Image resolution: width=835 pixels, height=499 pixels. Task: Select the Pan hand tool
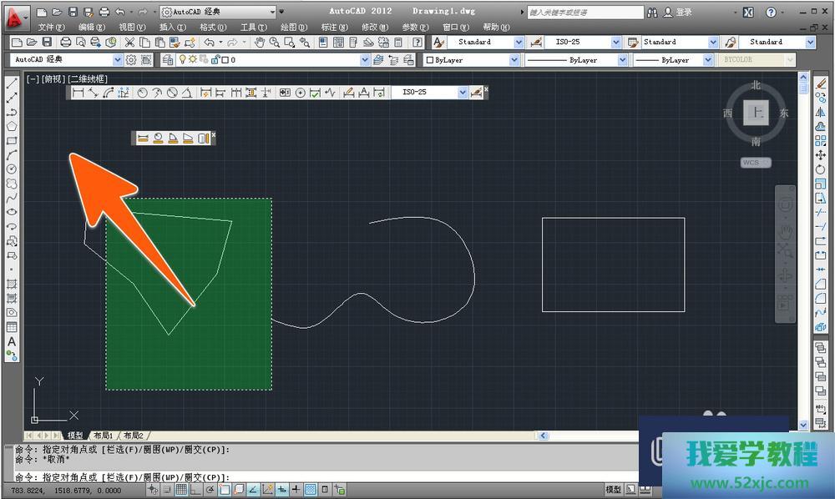(260, 42)
